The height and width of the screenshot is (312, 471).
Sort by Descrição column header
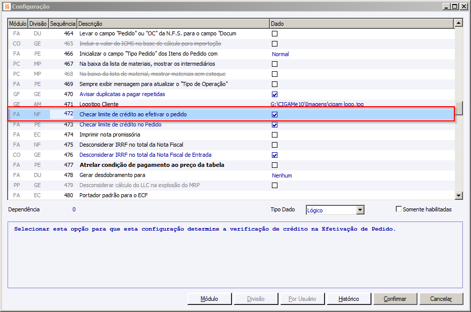point(173,24)
